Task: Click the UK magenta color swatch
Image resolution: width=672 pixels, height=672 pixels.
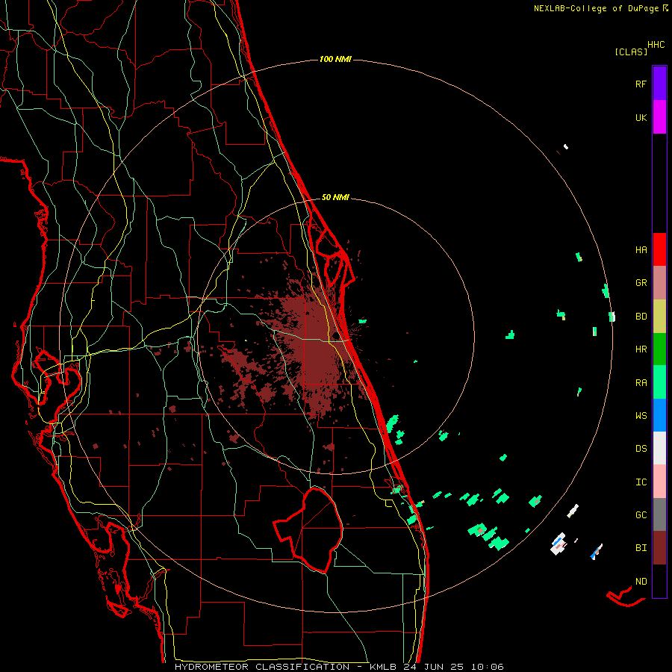Action: [x=659, y=117]
